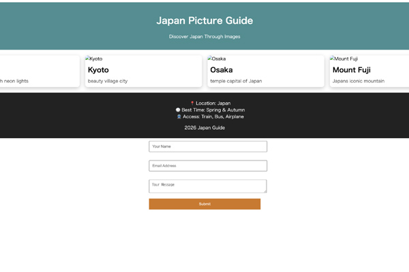Click the broken Osaka image icon
409x272 pixels.
(x=210, y=58)
